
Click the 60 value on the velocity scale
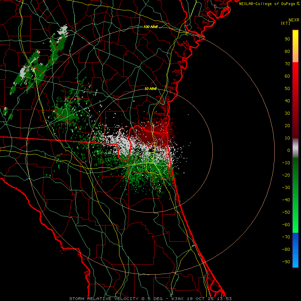(x=287, y=76)
